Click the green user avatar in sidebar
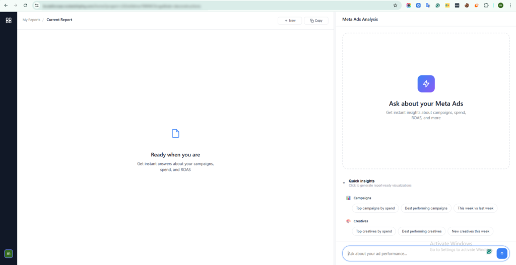 (9, 253)
